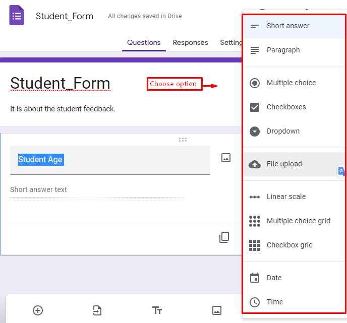Switch to the Questions tab
The width and height of the screenshot is (347, 323).
144,42
